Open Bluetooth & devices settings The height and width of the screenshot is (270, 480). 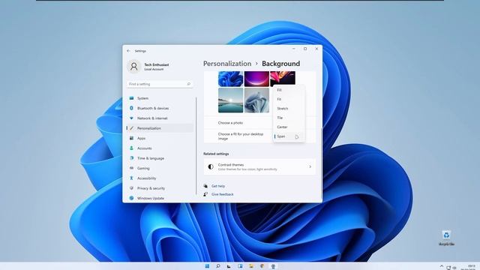tap(160, 108)
